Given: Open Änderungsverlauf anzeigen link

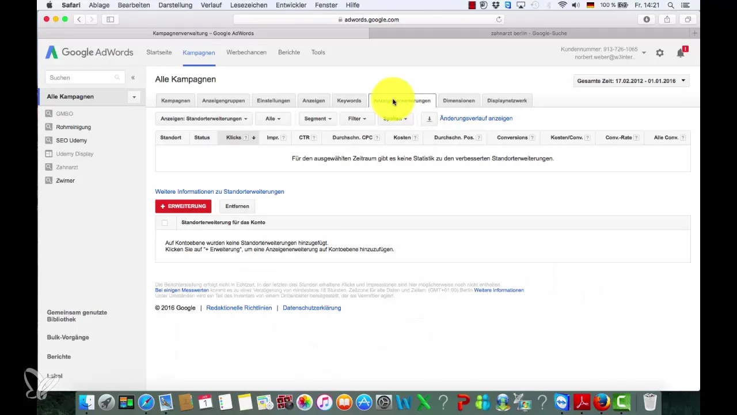Looking at the screenshot, I should point(476,118).
